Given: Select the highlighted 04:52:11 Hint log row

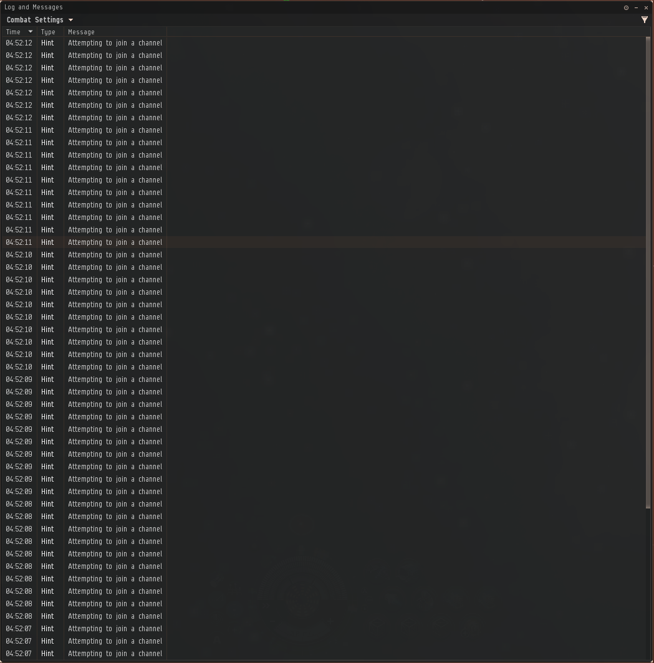Looking at the screenshot, I should [324, 242].
